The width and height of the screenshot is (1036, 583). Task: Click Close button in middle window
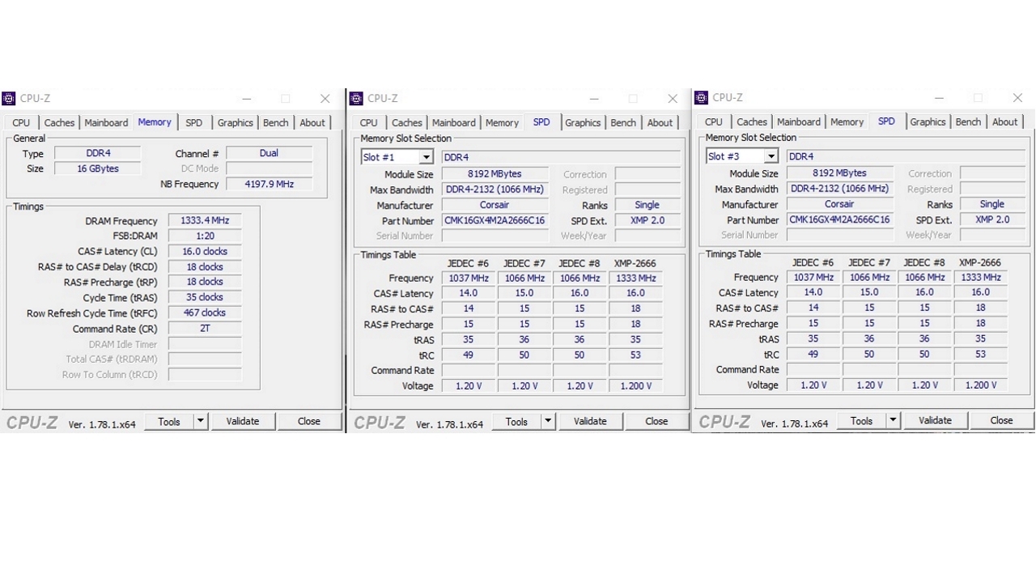pos(656,421)
